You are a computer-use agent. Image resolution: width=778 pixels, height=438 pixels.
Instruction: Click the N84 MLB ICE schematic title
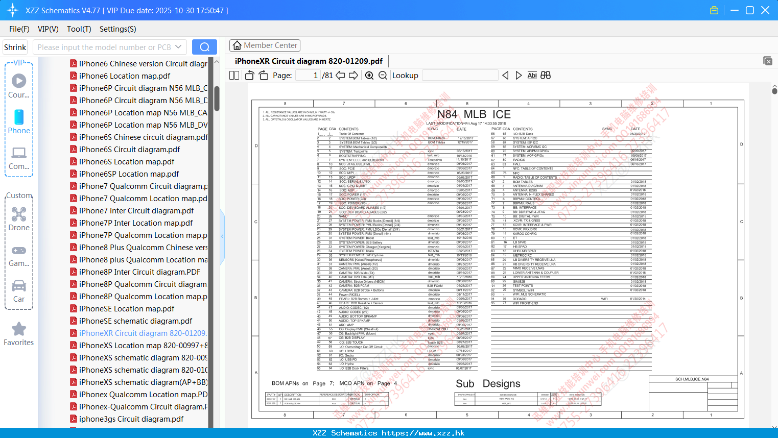(474, 114)
